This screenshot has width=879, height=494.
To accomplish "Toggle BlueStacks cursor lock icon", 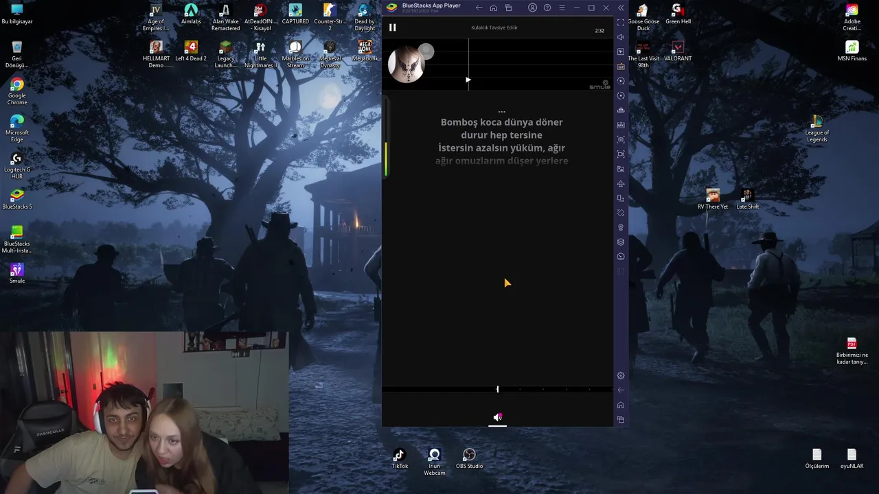I will (621, 52).
